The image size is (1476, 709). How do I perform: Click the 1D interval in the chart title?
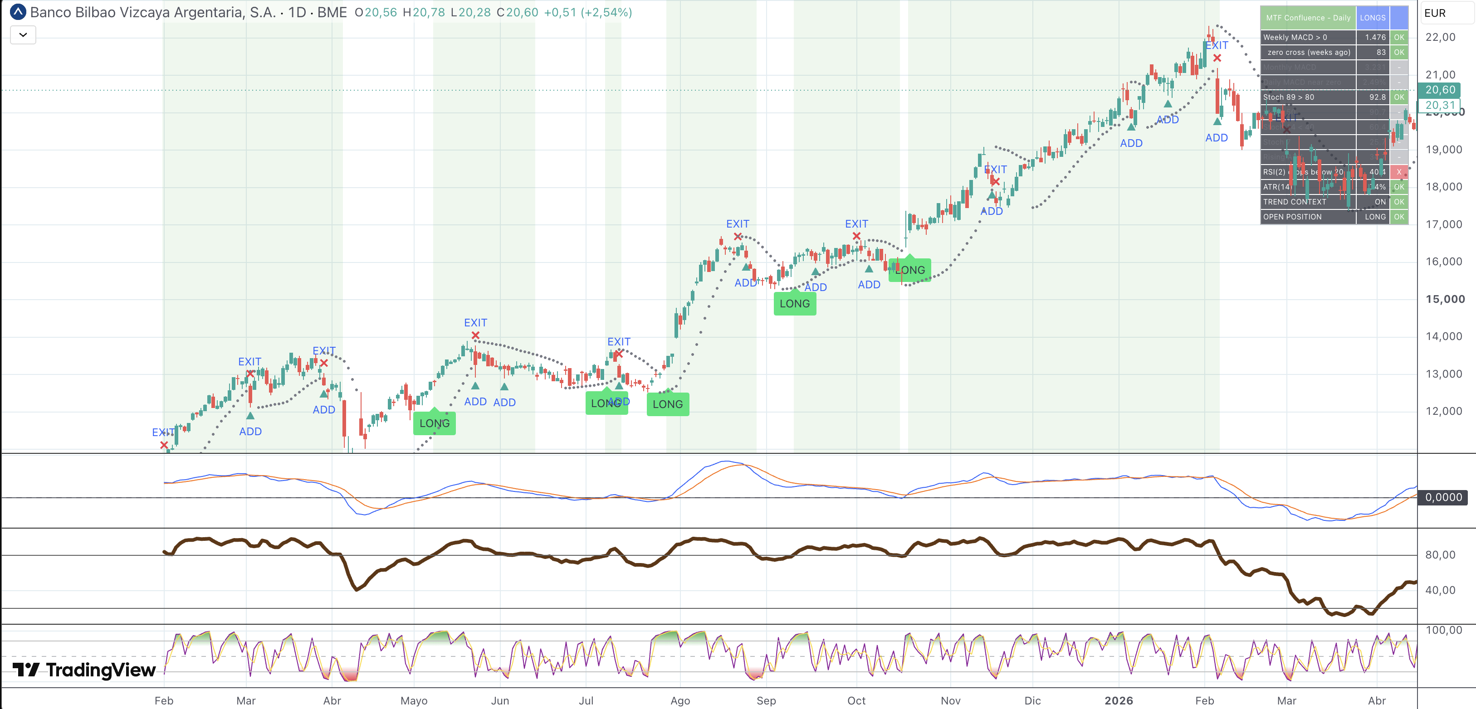pyautogui.click(x=297, y=12)
